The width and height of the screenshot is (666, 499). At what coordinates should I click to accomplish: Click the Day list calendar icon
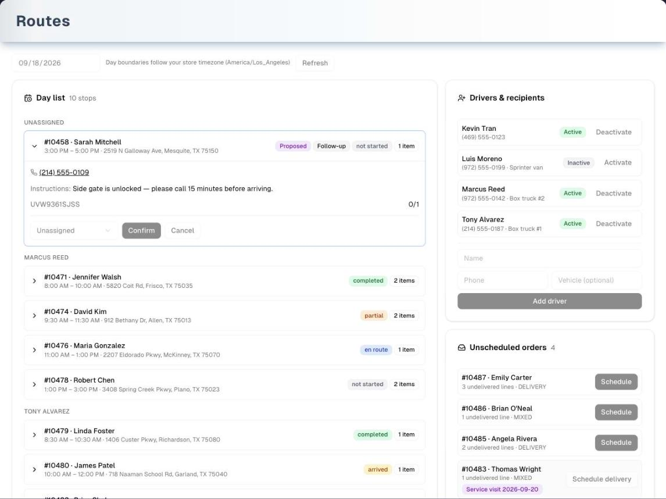[28, 98]
